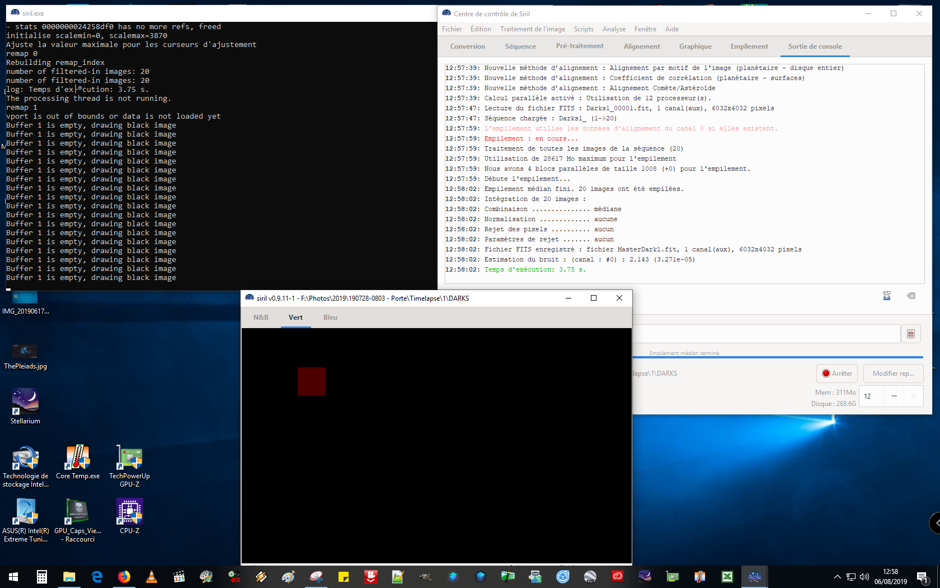Image resolution: width=940 pixels, height=588 pixels.
Task: Click 'Temps d'exécution: 3.75 s.' log line
Action: (x=535, y=269)
